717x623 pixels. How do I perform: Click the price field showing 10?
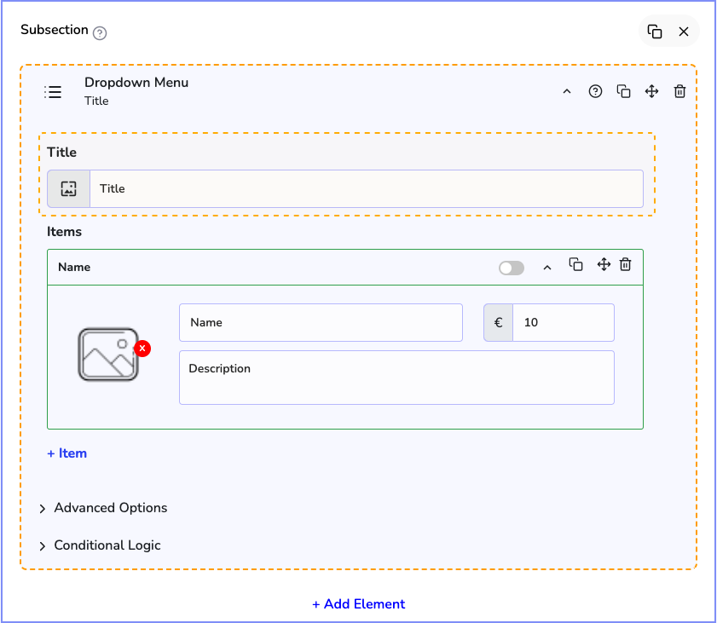click(x=563, y=323)
